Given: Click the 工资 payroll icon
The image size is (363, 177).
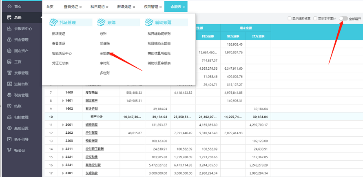Looking at the screenshot, I should [x=9, y=62].
